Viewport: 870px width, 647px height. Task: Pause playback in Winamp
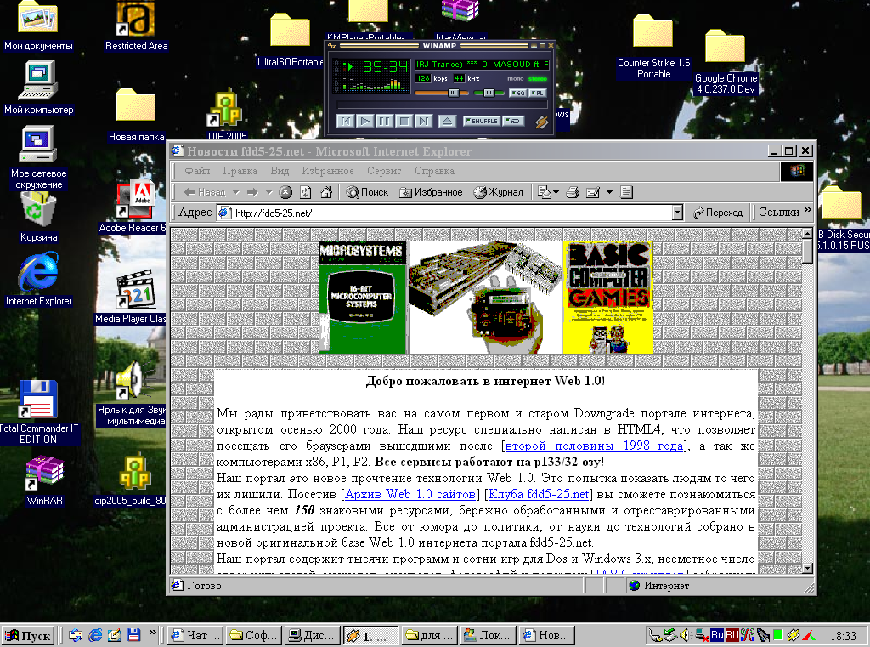pos(384,121)
